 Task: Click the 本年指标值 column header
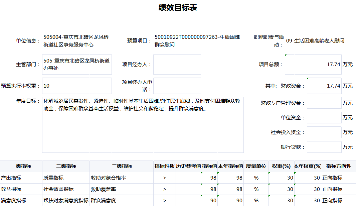231,166
